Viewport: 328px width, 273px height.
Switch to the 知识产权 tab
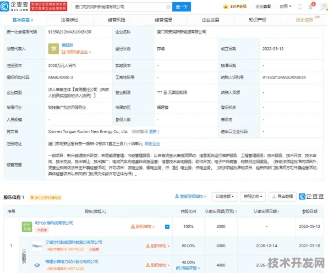pos(258,20)
